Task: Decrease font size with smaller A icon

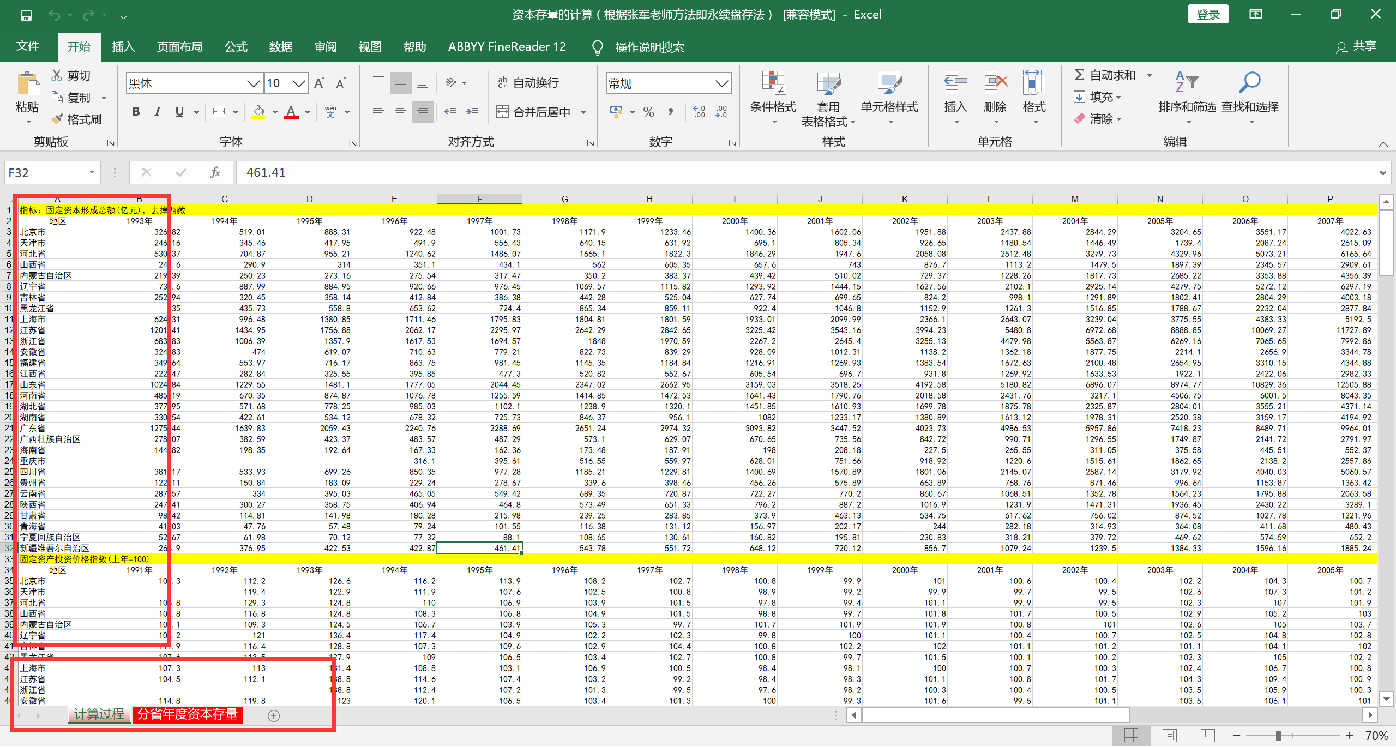Action: 341,83
